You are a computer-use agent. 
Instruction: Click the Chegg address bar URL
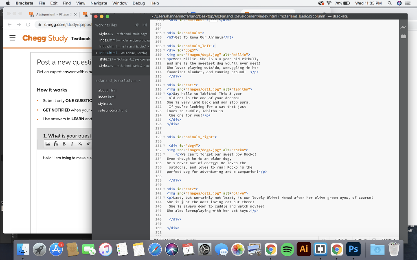click(68, 25)
